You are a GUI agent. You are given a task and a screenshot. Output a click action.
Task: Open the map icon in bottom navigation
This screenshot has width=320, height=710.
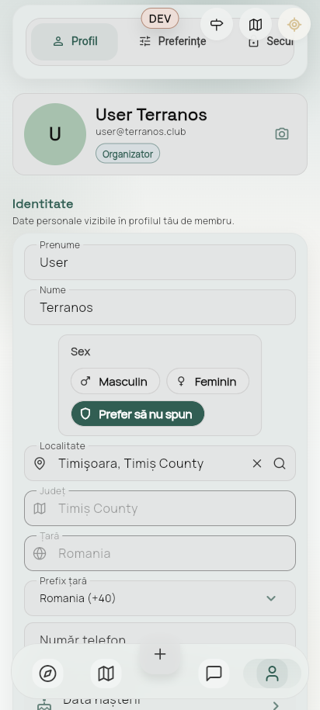pos(106,674)
